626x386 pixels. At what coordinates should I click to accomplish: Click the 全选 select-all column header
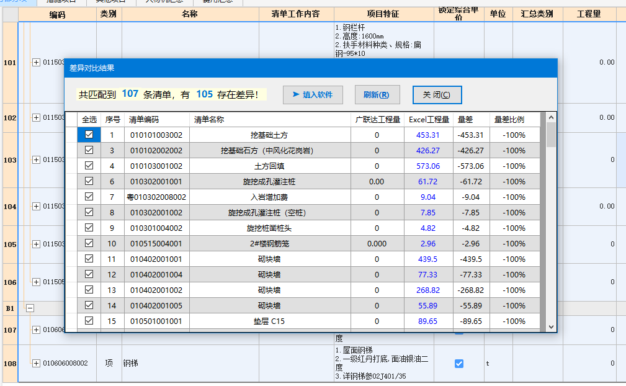[x=89, y=119]
